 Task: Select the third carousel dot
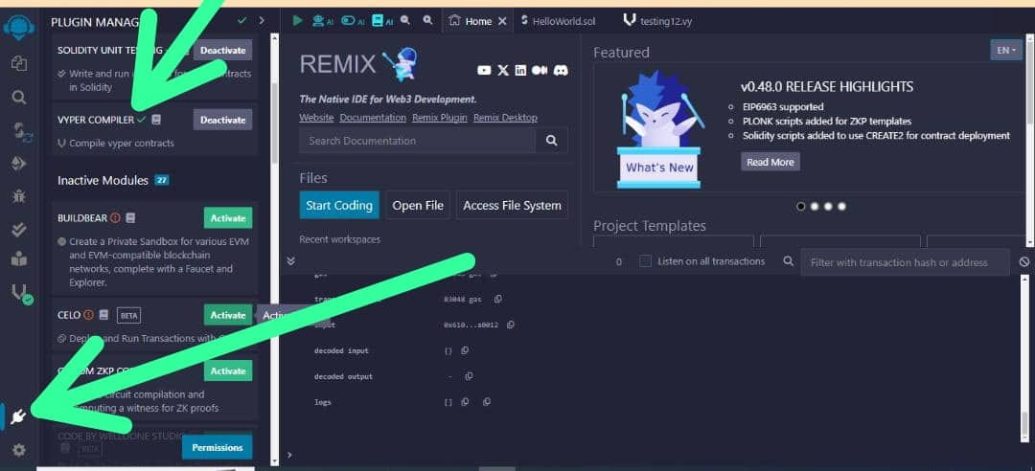click(828, 206)
